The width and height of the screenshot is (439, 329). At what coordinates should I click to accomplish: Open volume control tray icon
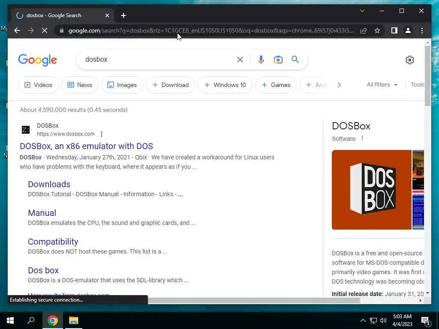click(x=383, y=320)
